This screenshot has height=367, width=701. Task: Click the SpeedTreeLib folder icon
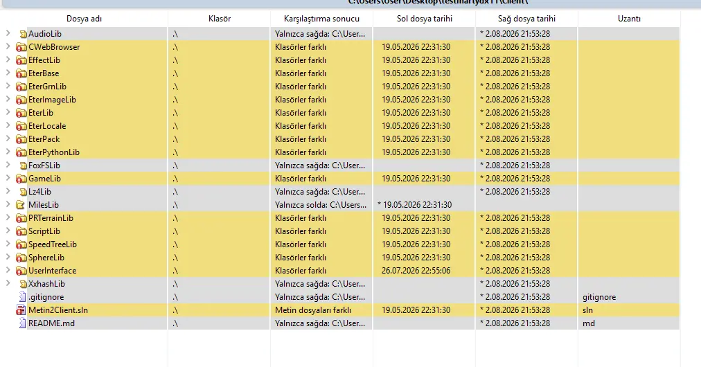coord(21,245)
